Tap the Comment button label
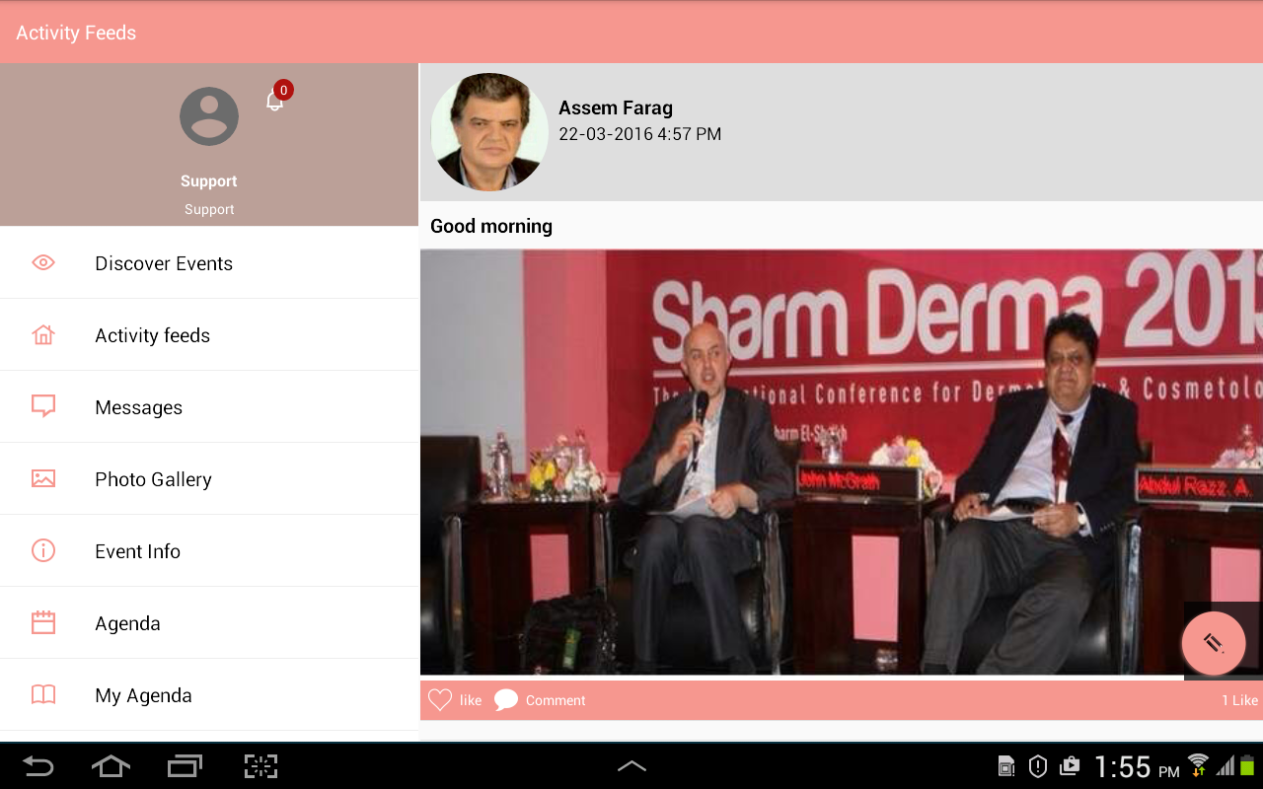Image resolution: width=1263 pixels, height=789 pixels. tap(556, 700)
